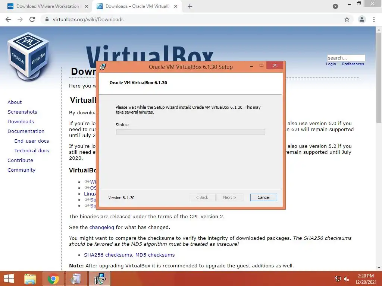Click the VirtualBox site search box
This screenshot has width=382, height=286.
346,58
